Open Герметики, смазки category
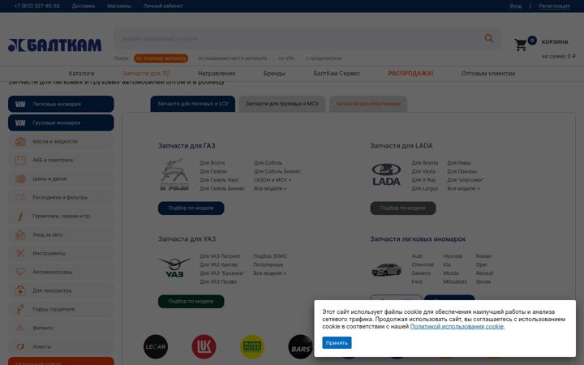The image size is (584, 365). pyautogui.click(x=61, y=216)
